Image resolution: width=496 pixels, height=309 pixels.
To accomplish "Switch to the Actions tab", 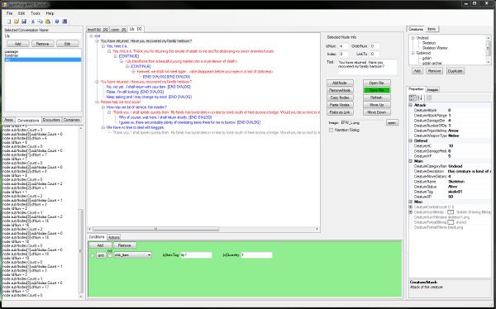I will coord(113,237).
